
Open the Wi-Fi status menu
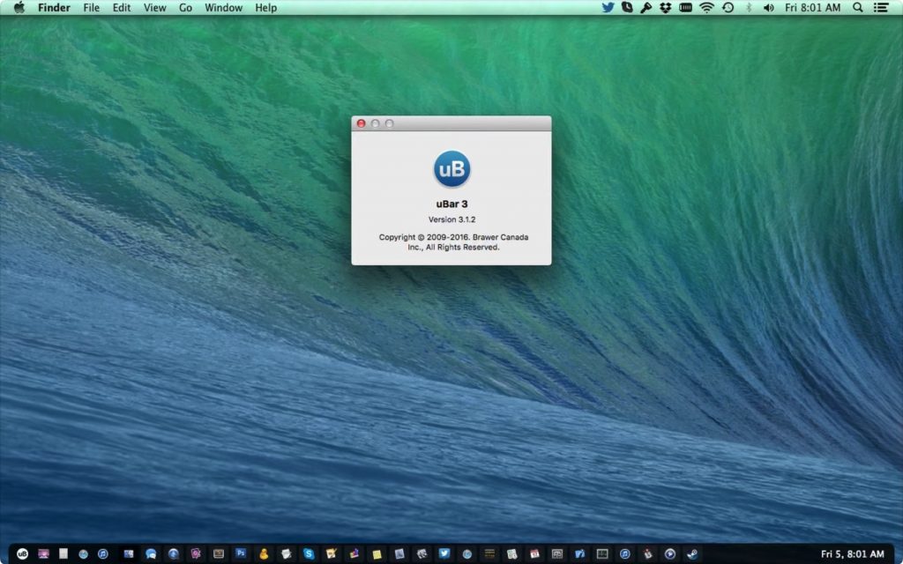point(705,8)
